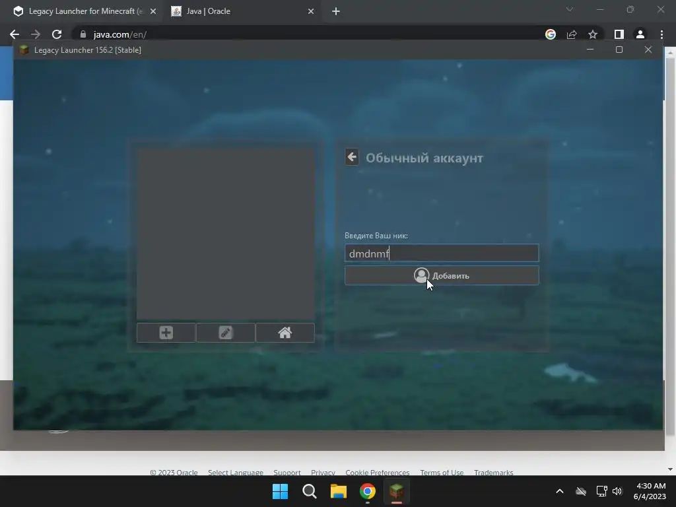Click the plus add-account icon below account list
The image size is (676, 507).
[x=166, y=333]
